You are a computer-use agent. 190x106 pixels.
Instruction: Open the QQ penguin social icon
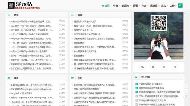click(x=153, y=67)
